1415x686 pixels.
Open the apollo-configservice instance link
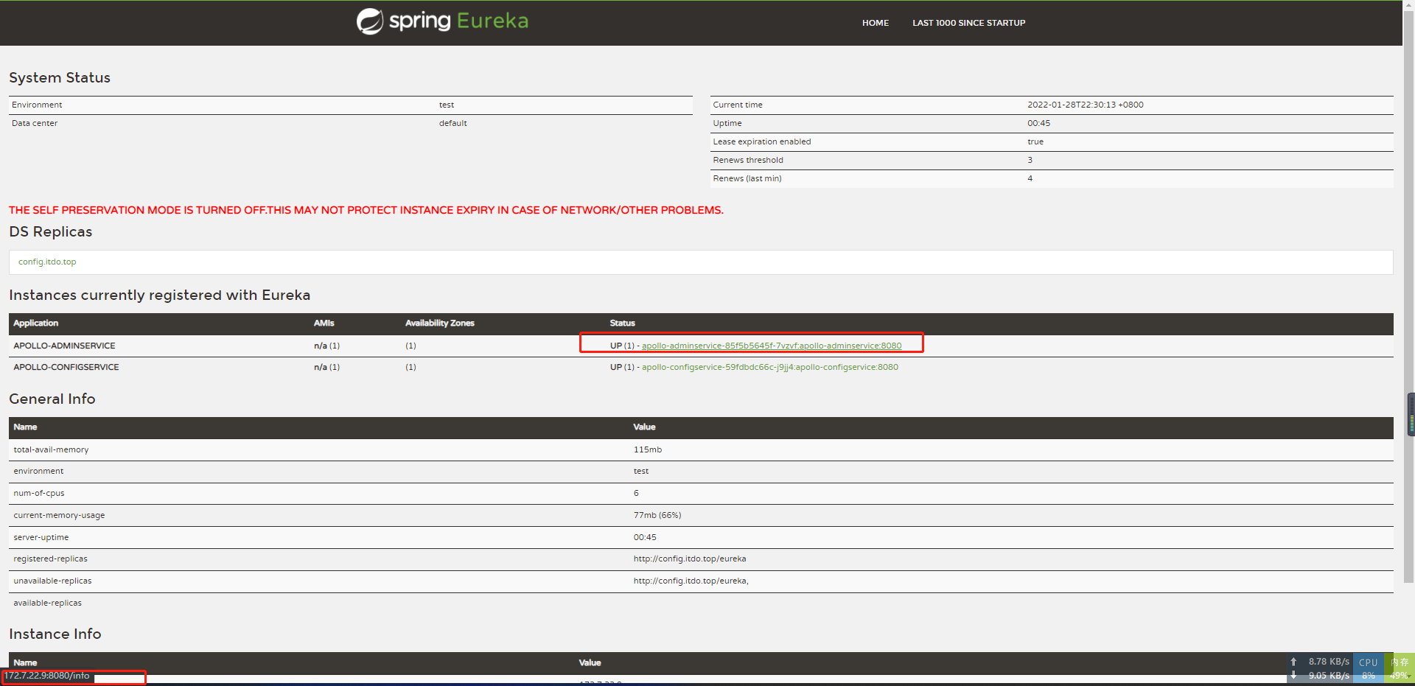pyautogui.click(x=770, y=367)
